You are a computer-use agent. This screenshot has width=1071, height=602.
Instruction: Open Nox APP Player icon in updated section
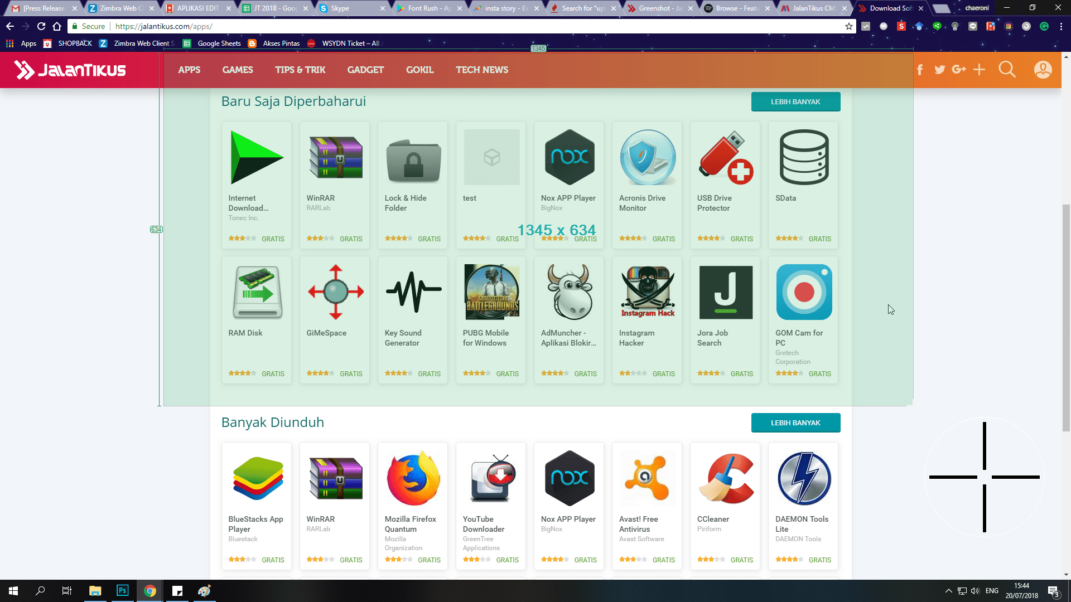point(570,157)
